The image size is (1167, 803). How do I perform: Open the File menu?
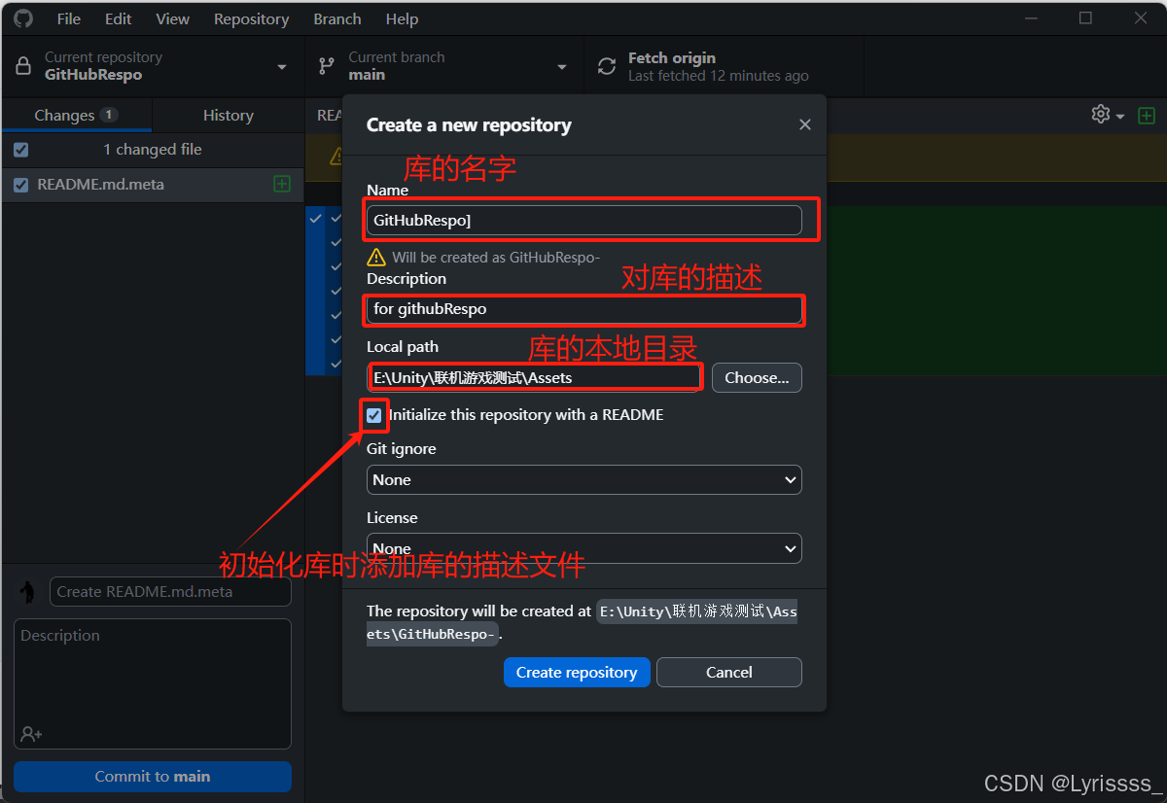tap(69, 18)
